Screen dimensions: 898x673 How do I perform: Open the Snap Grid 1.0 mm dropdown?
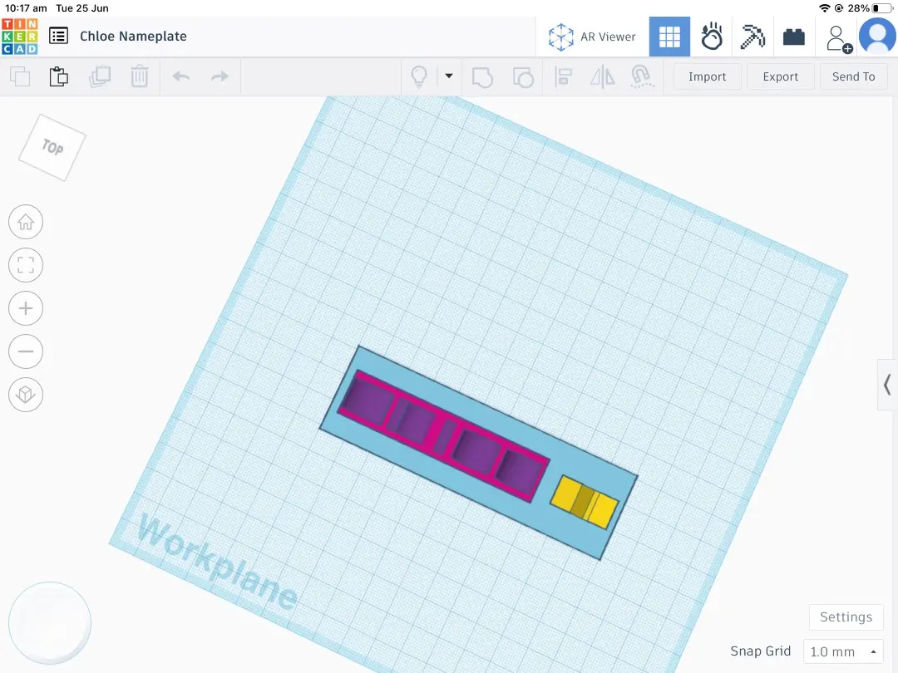tap(842, 651)
